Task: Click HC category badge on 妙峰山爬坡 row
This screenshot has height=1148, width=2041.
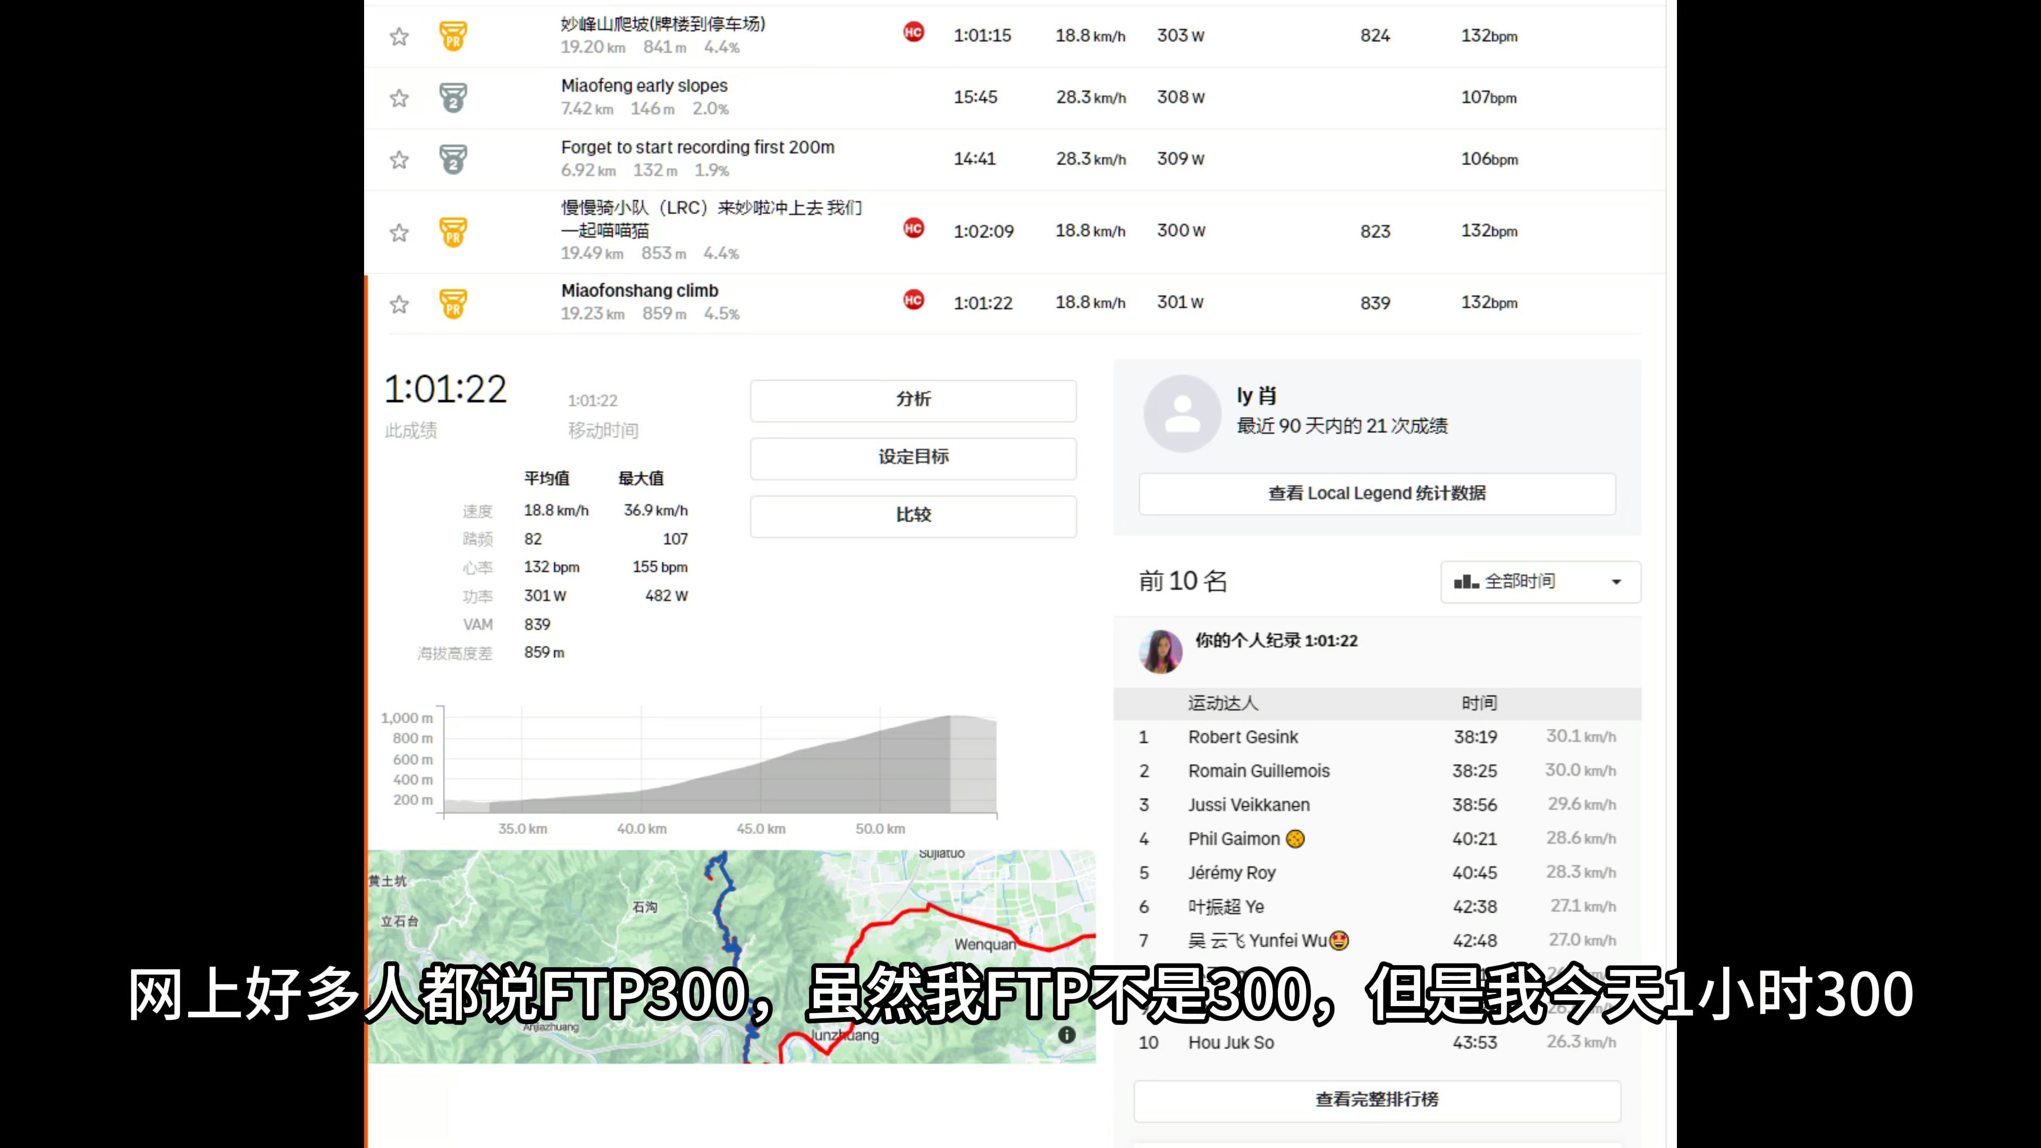Action: coord(914,32)
